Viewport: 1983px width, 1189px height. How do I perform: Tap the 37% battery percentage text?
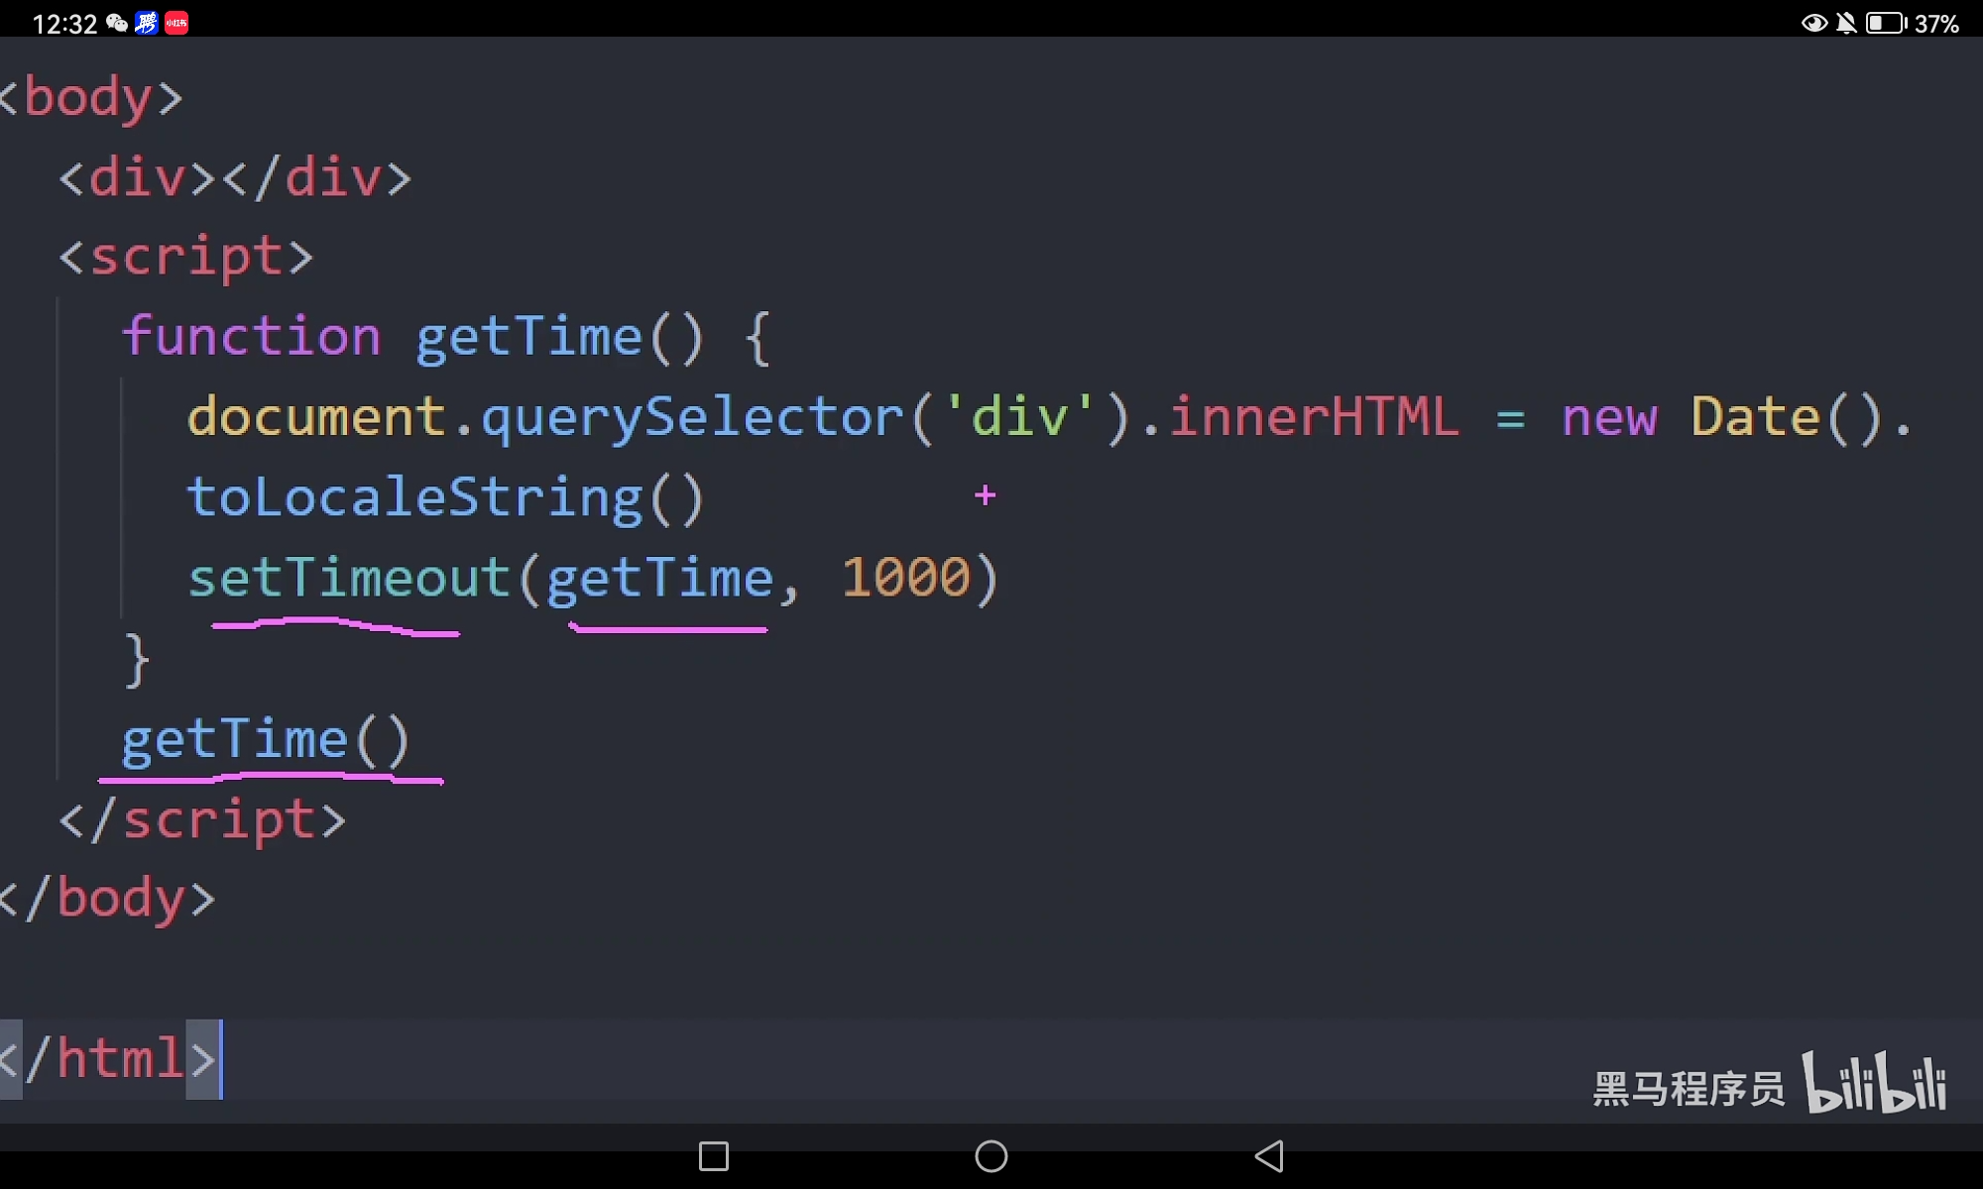pyautogui.click(x=1936, y=24)
